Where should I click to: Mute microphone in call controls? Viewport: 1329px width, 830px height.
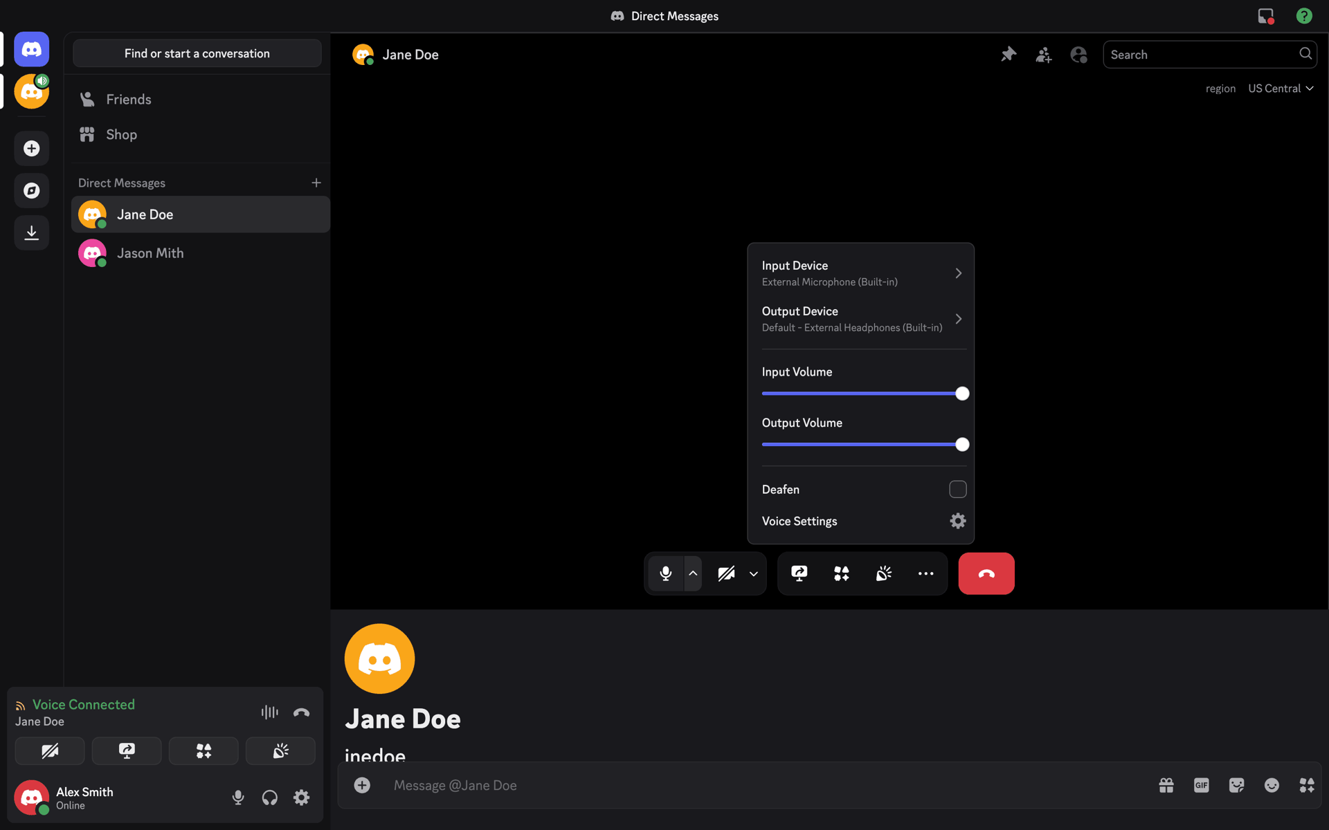tap(666, 573)
